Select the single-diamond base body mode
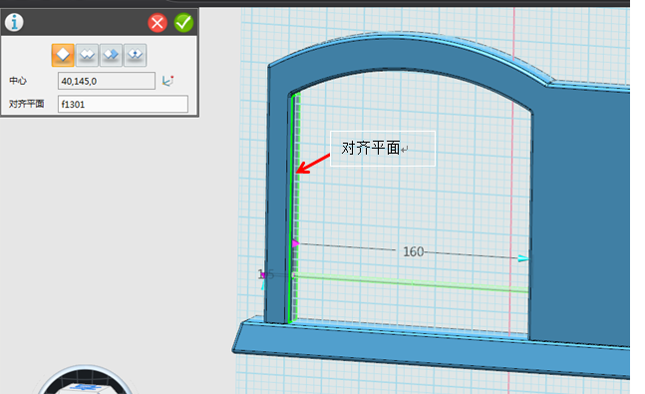 tap(63, 55)
